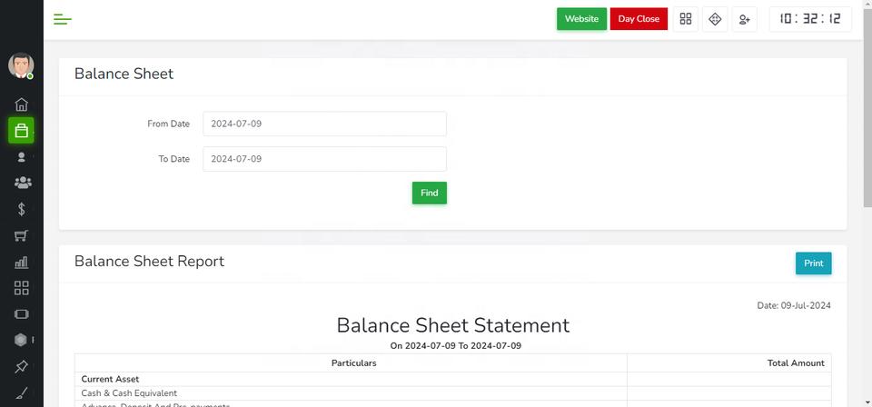872x407 pixels.
Task: Open the home dashboard icon in sidebar
Action: (22, 104)
